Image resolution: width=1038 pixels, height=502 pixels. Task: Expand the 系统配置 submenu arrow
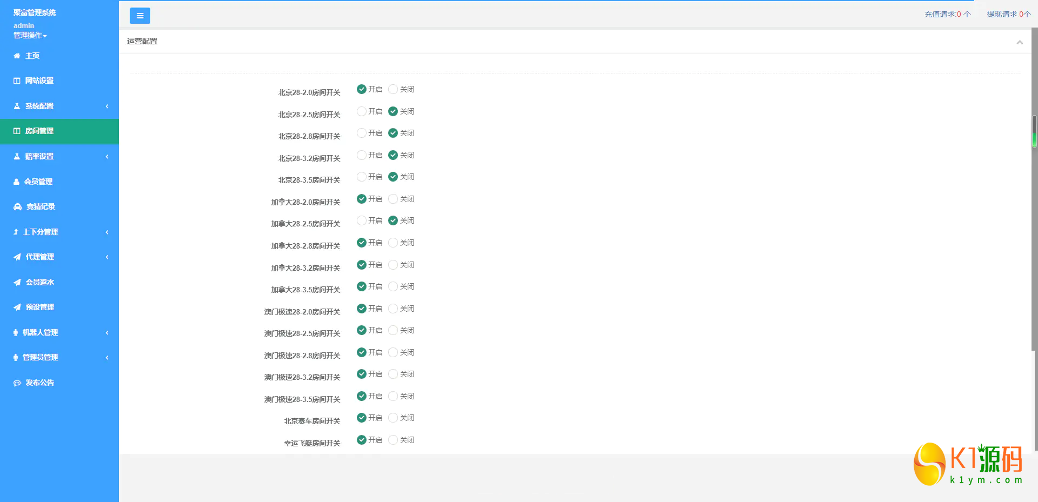(x=107, y=106)
